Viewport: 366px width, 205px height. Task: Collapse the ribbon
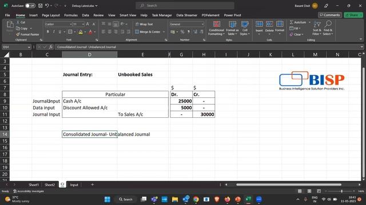coord(361,39)
